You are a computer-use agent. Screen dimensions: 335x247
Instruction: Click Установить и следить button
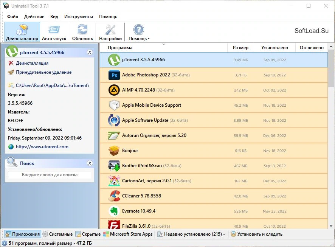pos(256,234)
